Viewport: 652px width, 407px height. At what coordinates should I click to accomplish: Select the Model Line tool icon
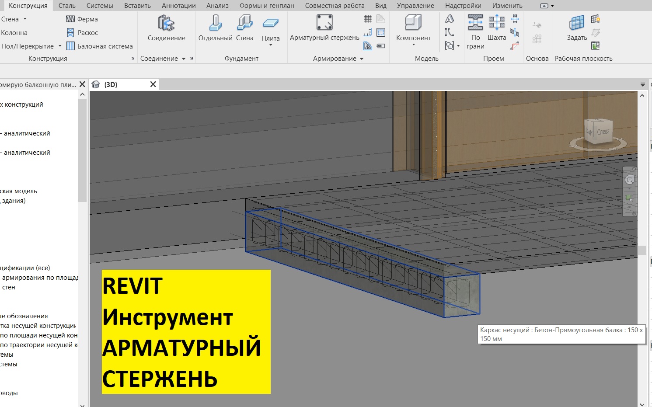click(x=450, y=32)
